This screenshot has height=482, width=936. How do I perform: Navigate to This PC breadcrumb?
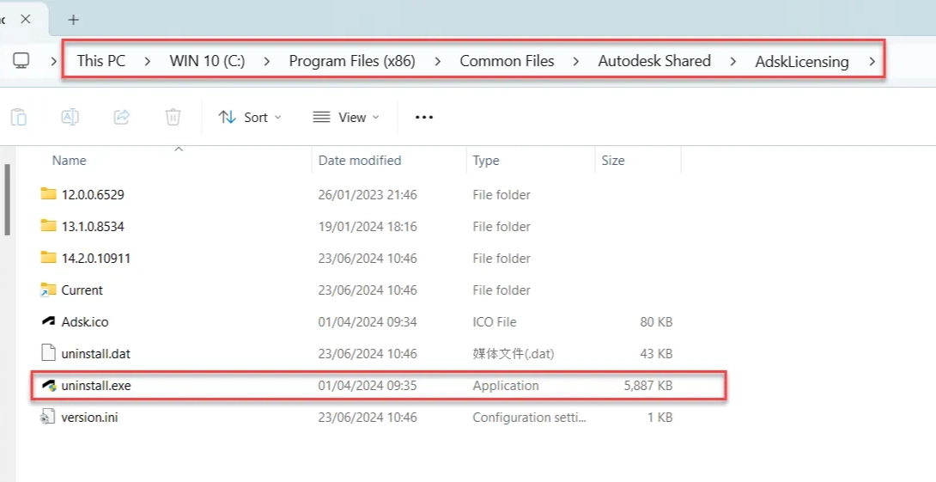click(100, 61)
